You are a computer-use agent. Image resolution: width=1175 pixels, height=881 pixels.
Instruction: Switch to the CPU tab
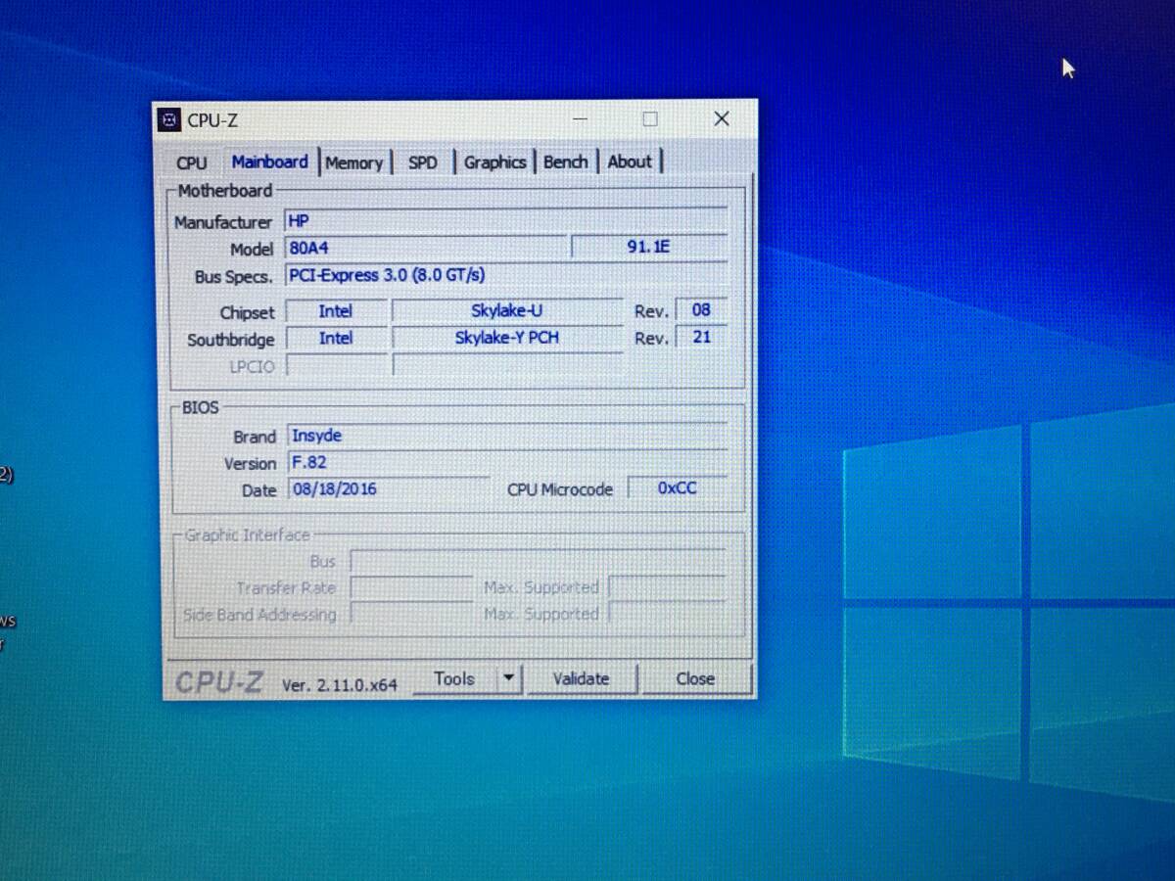[192, 162]
